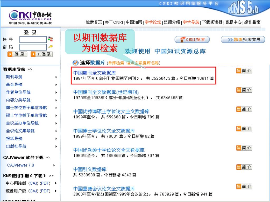Select 期刊导航 in sidebar
Image resolution: width=270 pixels, height=202 pixels.
pyautogui.click(x=14, y=77)
